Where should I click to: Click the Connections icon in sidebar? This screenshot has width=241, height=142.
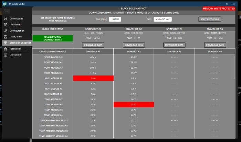click(6, 19)
